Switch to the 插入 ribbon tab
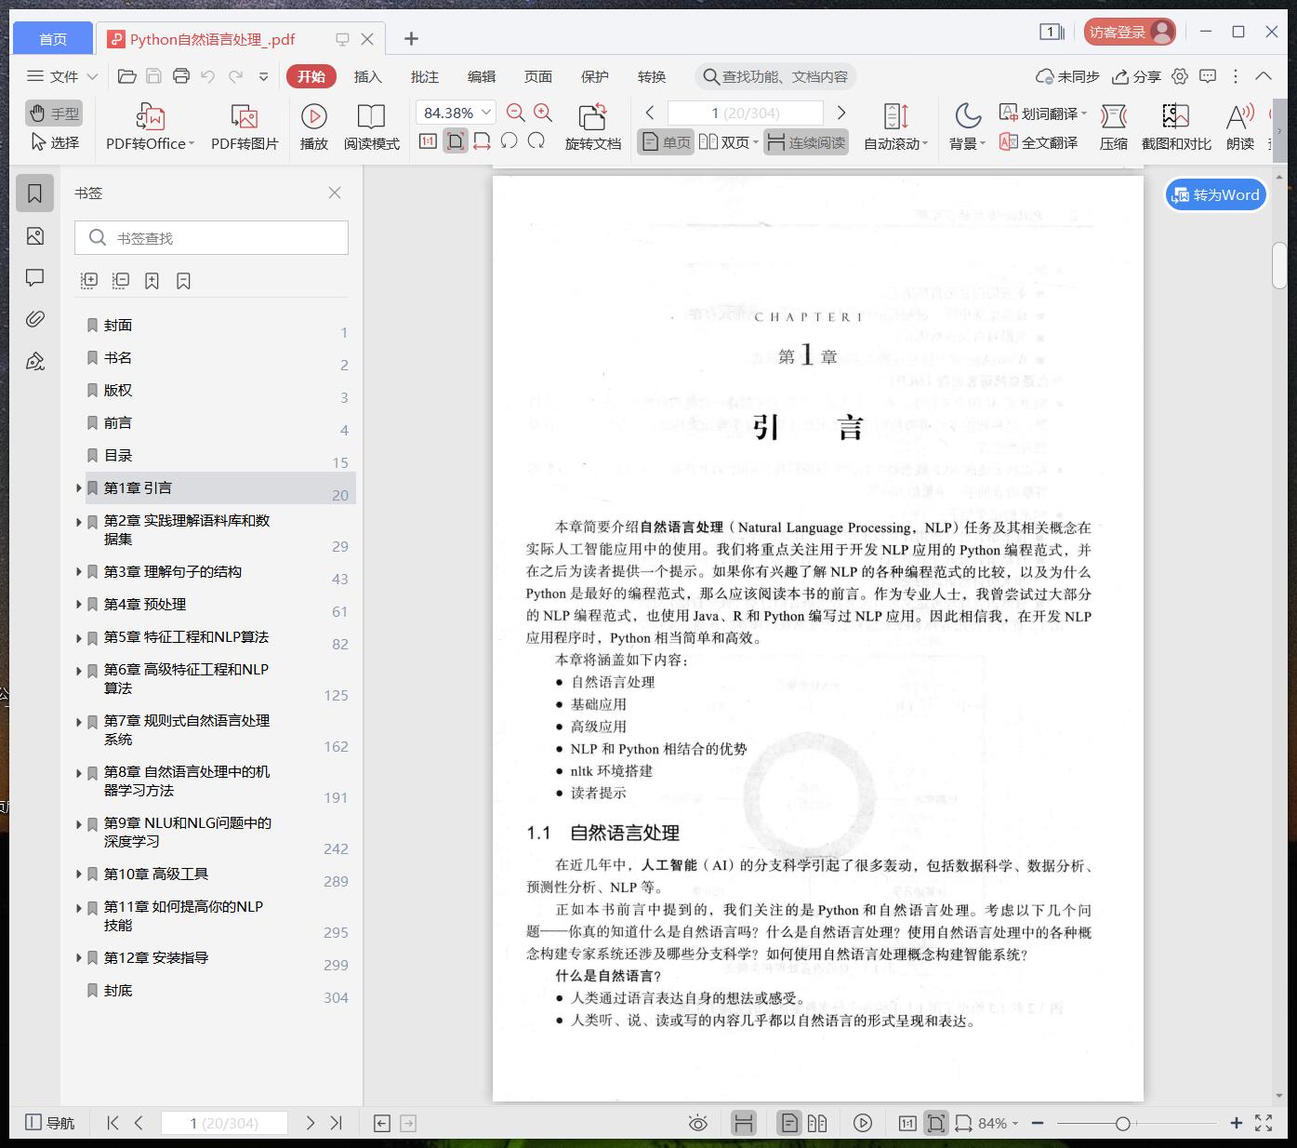1297x1148 pixels. [368, 76]
